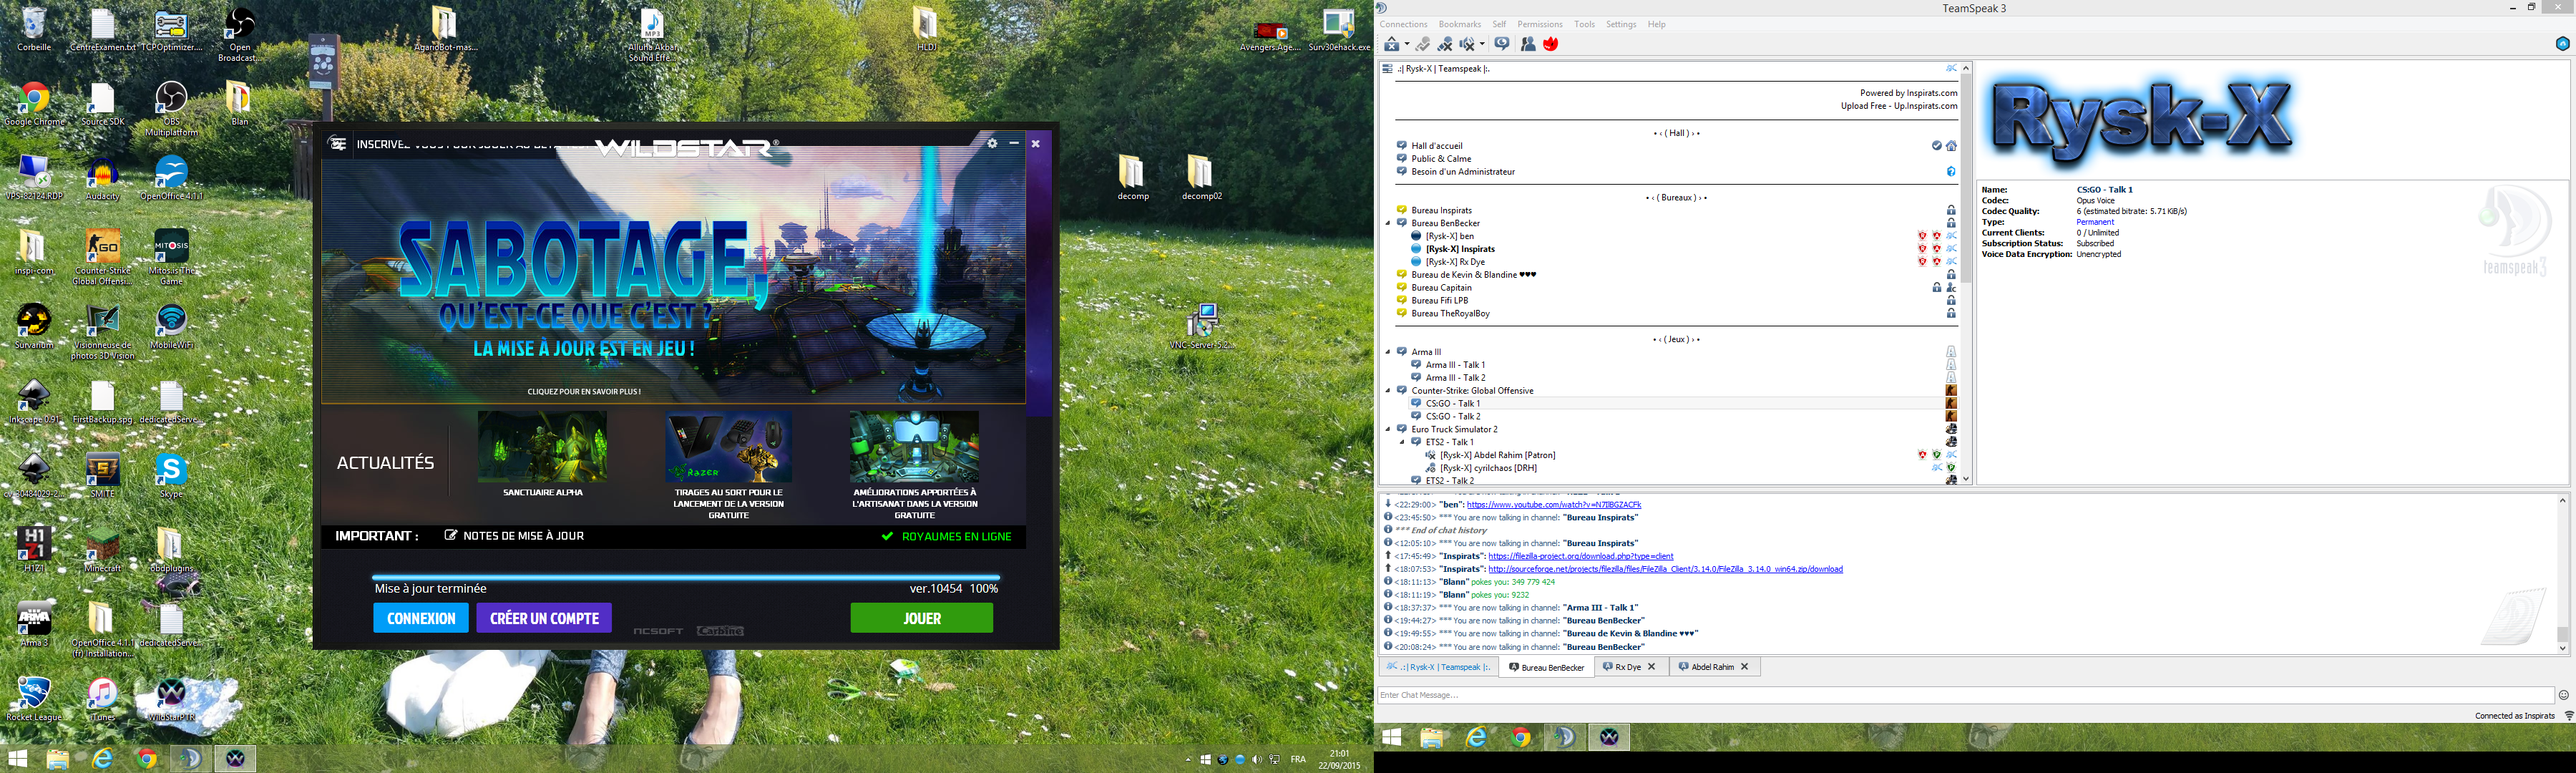Click the red Overwolf flame toolbar icon
This screenshot has width=2576, height=773.
click(1551, 44)
